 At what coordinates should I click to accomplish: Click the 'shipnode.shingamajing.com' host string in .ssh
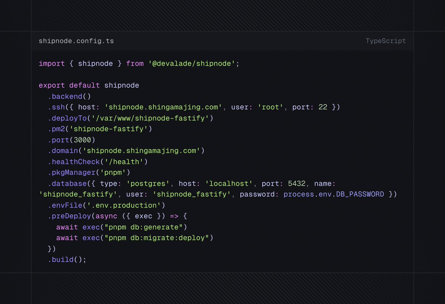164,107
